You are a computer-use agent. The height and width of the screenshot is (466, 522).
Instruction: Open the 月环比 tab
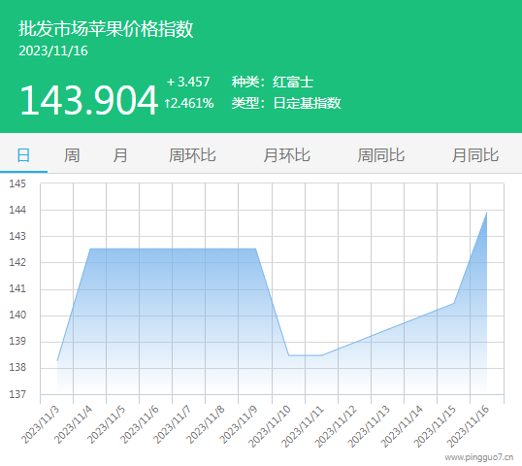(x=286, y=155)
